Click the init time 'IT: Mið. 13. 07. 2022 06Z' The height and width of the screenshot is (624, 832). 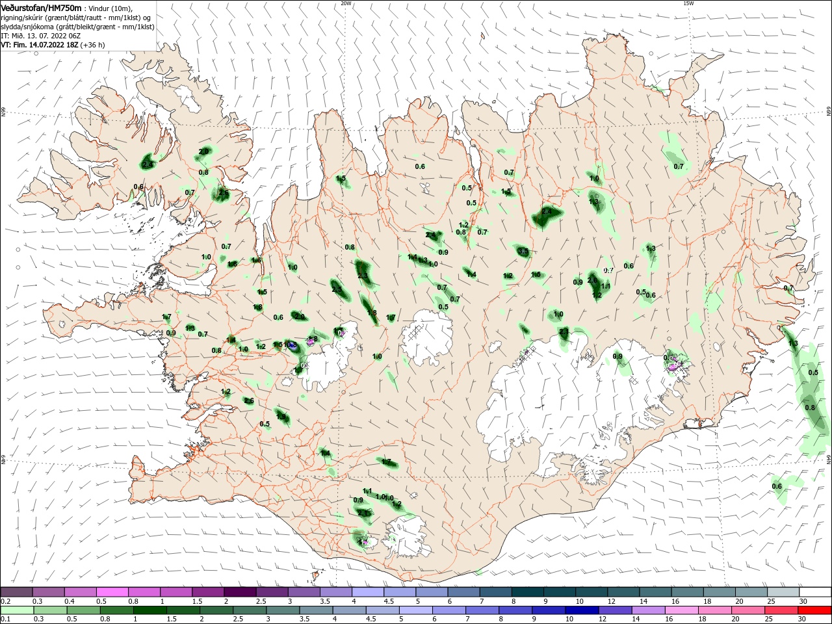click(40, 36)
